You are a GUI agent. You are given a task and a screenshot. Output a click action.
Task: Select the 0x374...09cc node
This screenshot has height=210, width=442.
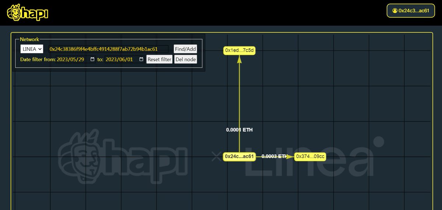[x=310, y=157]
